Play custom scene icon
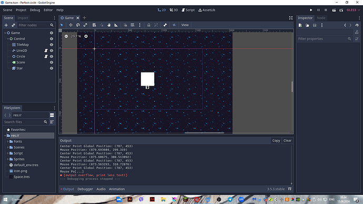Image resolution: width=363 pixels, height=204 pixels. (x=341, y=10)
